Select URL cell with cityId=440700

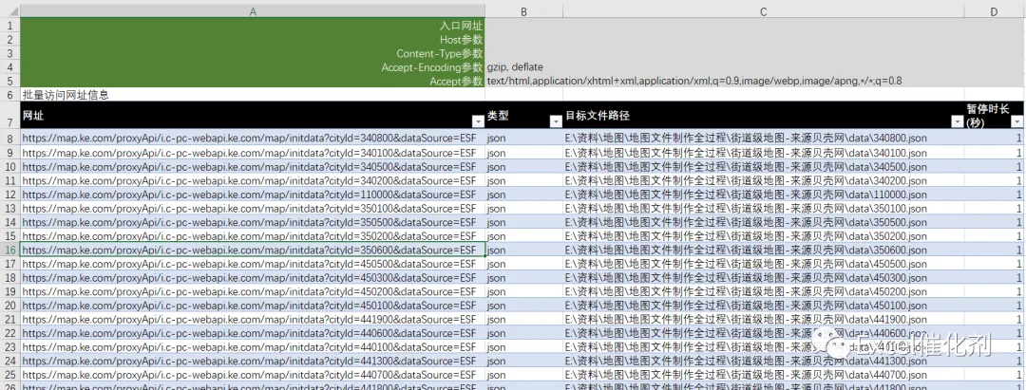pyautogui.click(x=254, y=375)
